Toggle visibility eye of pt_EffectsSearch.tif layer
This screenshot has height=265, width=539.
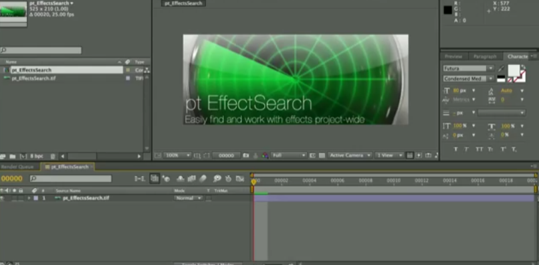point(2,198)
